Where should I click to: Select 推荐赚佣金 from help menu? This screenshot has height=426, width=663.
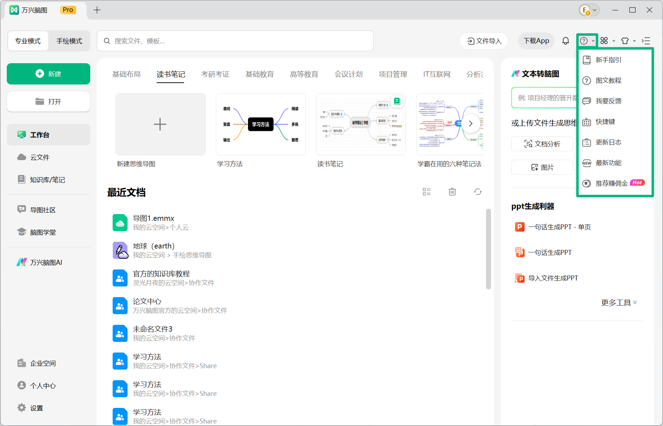[x=615, y=183]
